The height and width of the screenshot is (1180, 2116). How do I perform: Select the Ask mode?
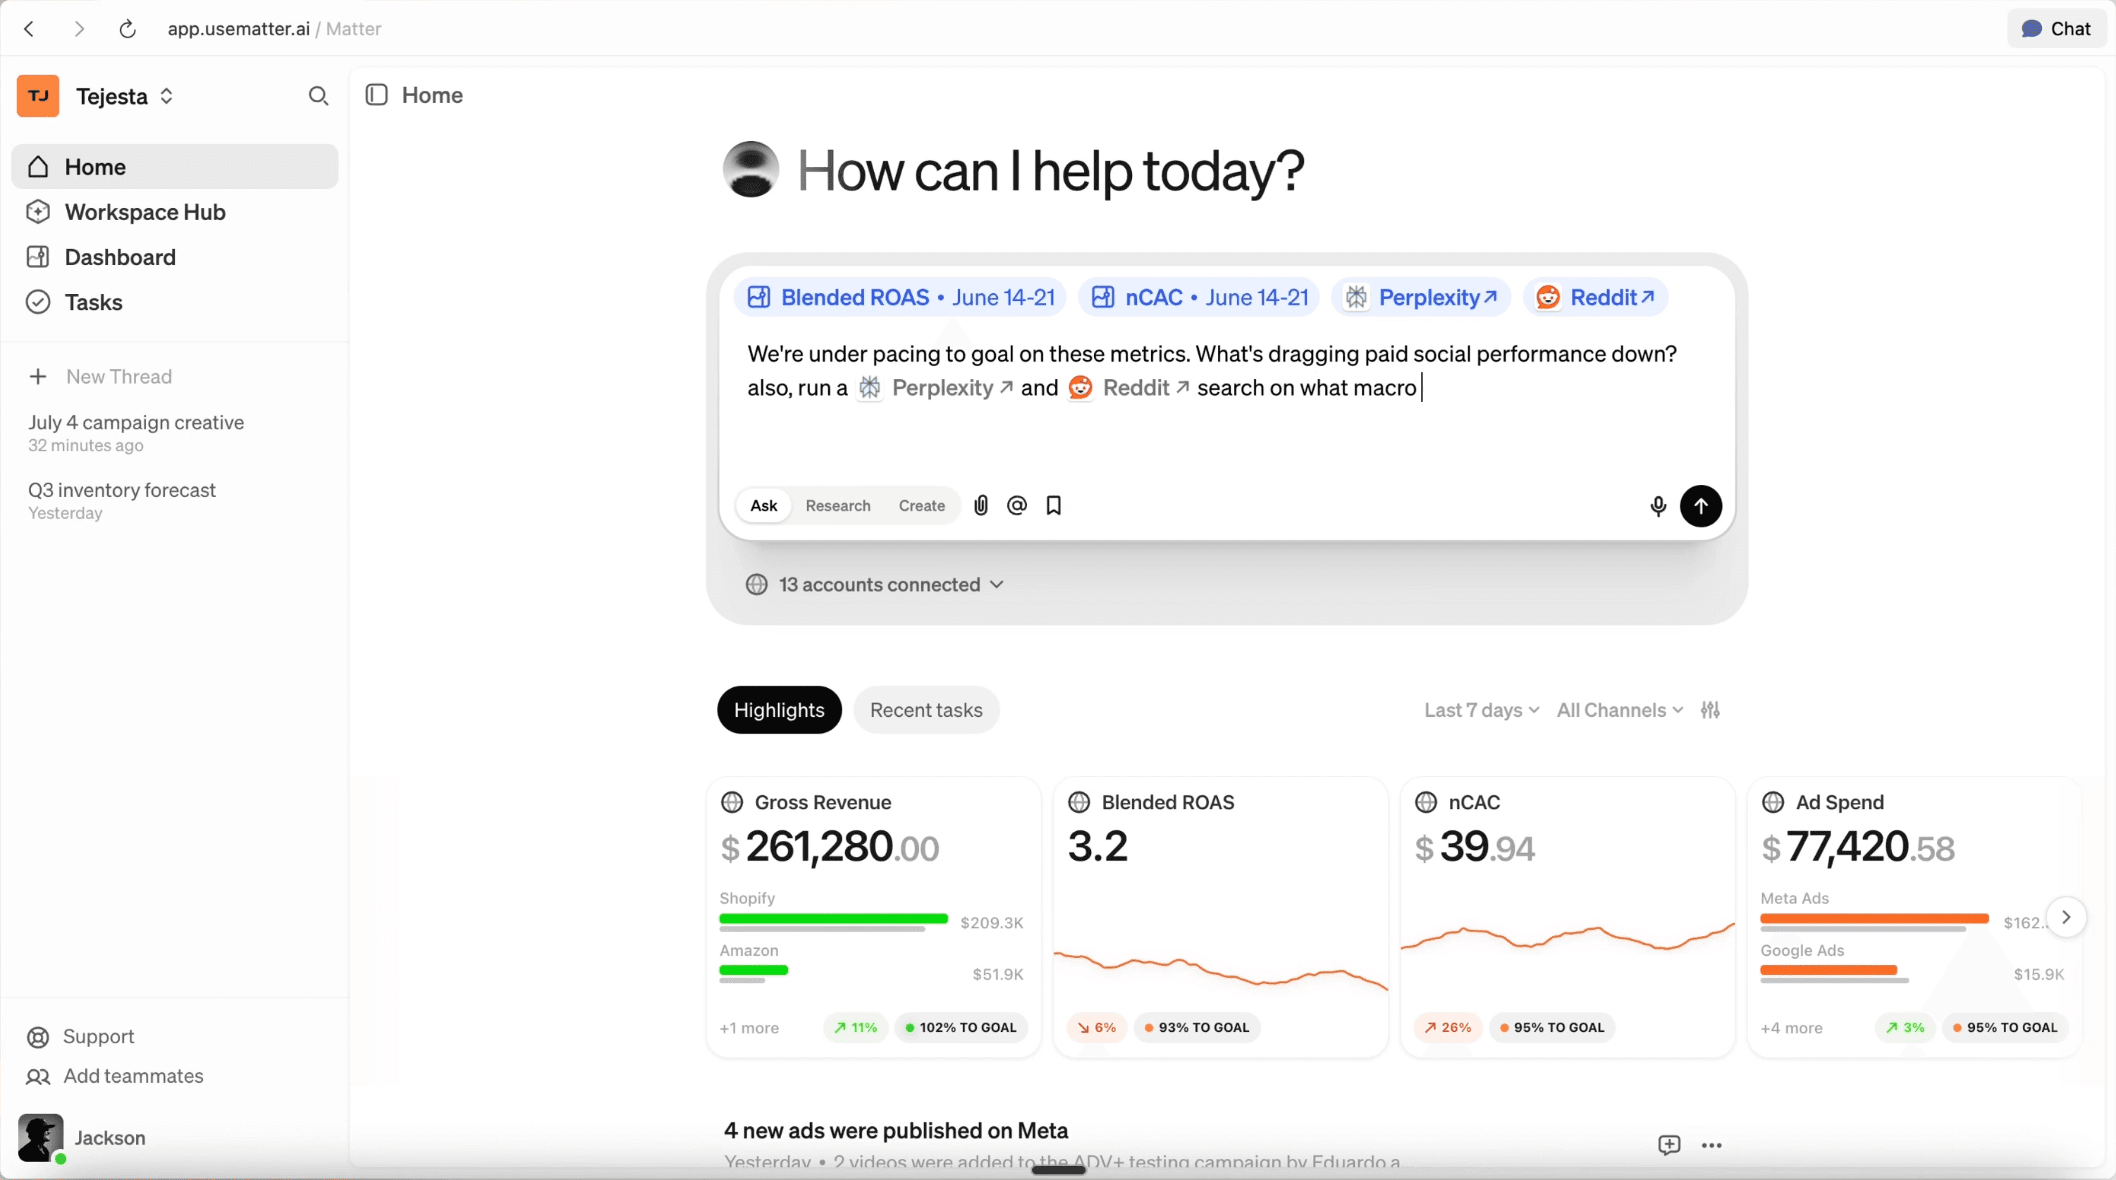click(763, 505)
